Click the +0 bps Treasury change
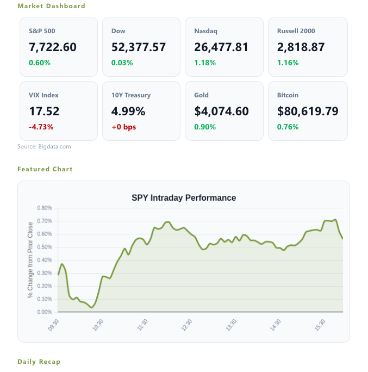 click(x=124, y=127)
